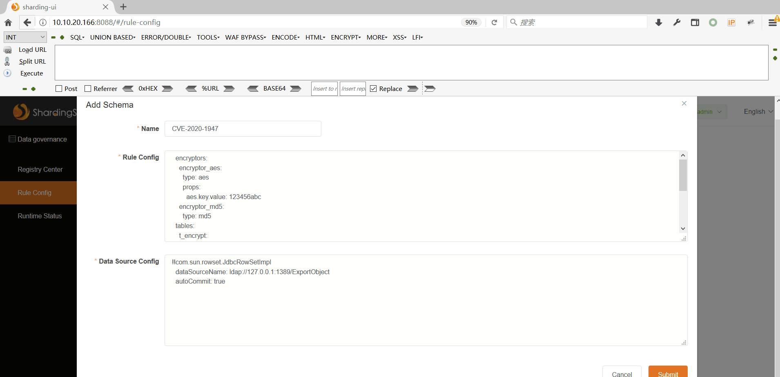The height and width of the screenshot is (377, 780).
Task: Click the Execute label
Action: tap(31, 73)
